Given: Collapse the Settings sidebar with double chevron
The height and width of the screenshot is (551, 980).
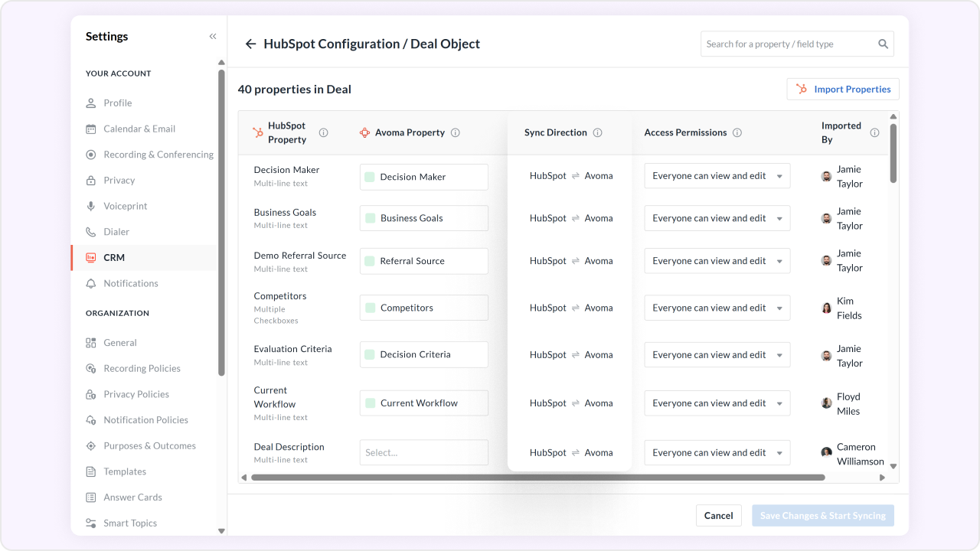Looking at the screenshot, I should coord(213,37).
